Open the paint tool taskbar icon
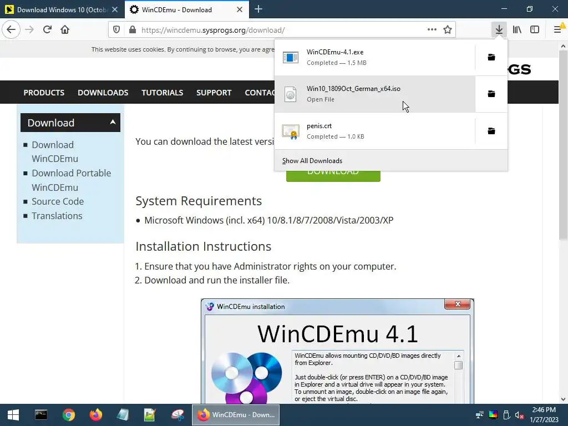 tap(177, 415)
